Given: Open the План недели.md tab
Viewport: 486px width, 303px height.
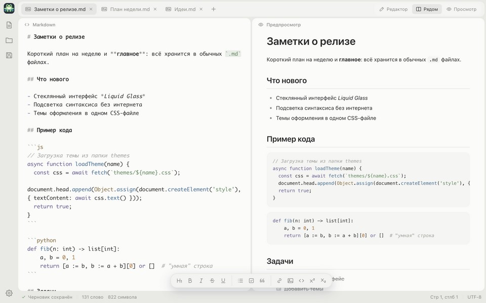Looking at the screenshot, I should [130, 9].
